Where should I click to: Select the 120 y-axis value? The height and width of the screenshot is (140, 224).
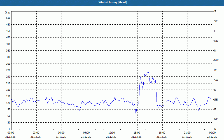tap(8, 103)
